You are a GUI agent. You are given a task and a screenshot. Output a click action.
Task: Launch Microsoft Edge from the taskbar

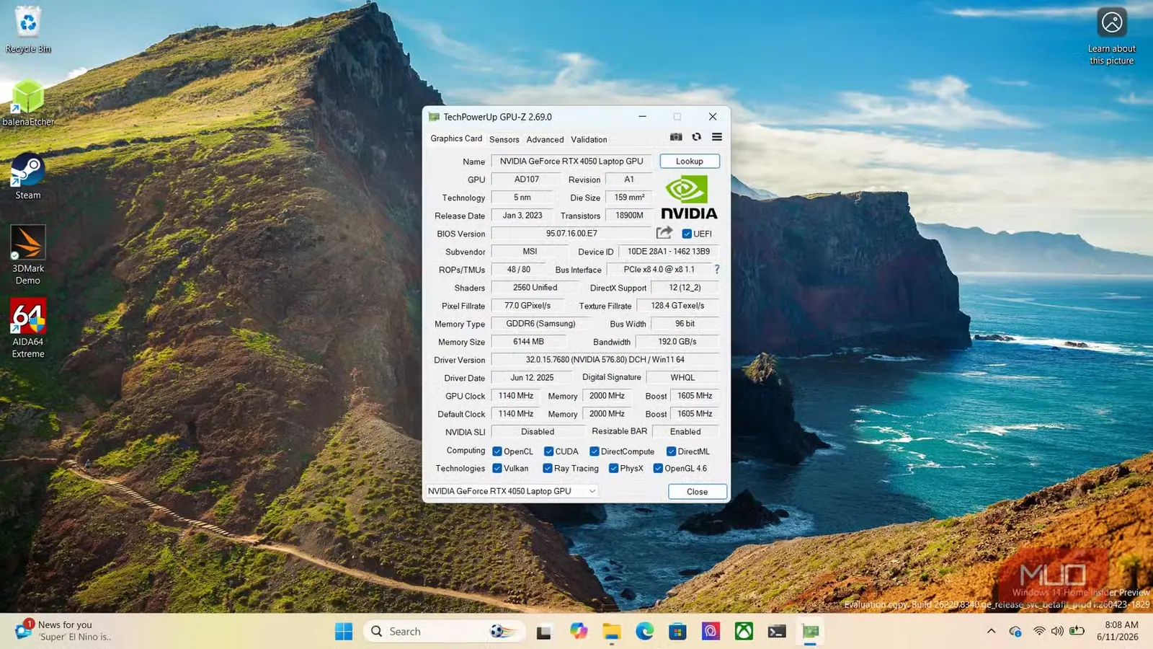point(645,632)
